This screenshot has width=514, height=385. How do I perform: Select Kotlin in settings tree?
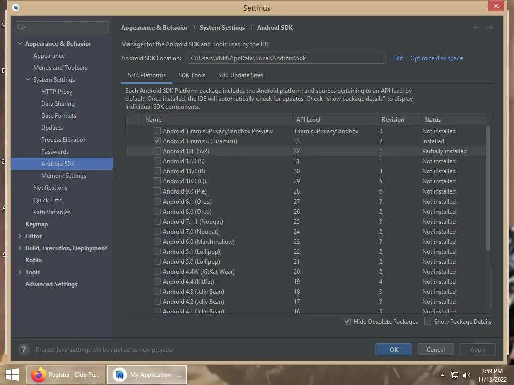34,260
